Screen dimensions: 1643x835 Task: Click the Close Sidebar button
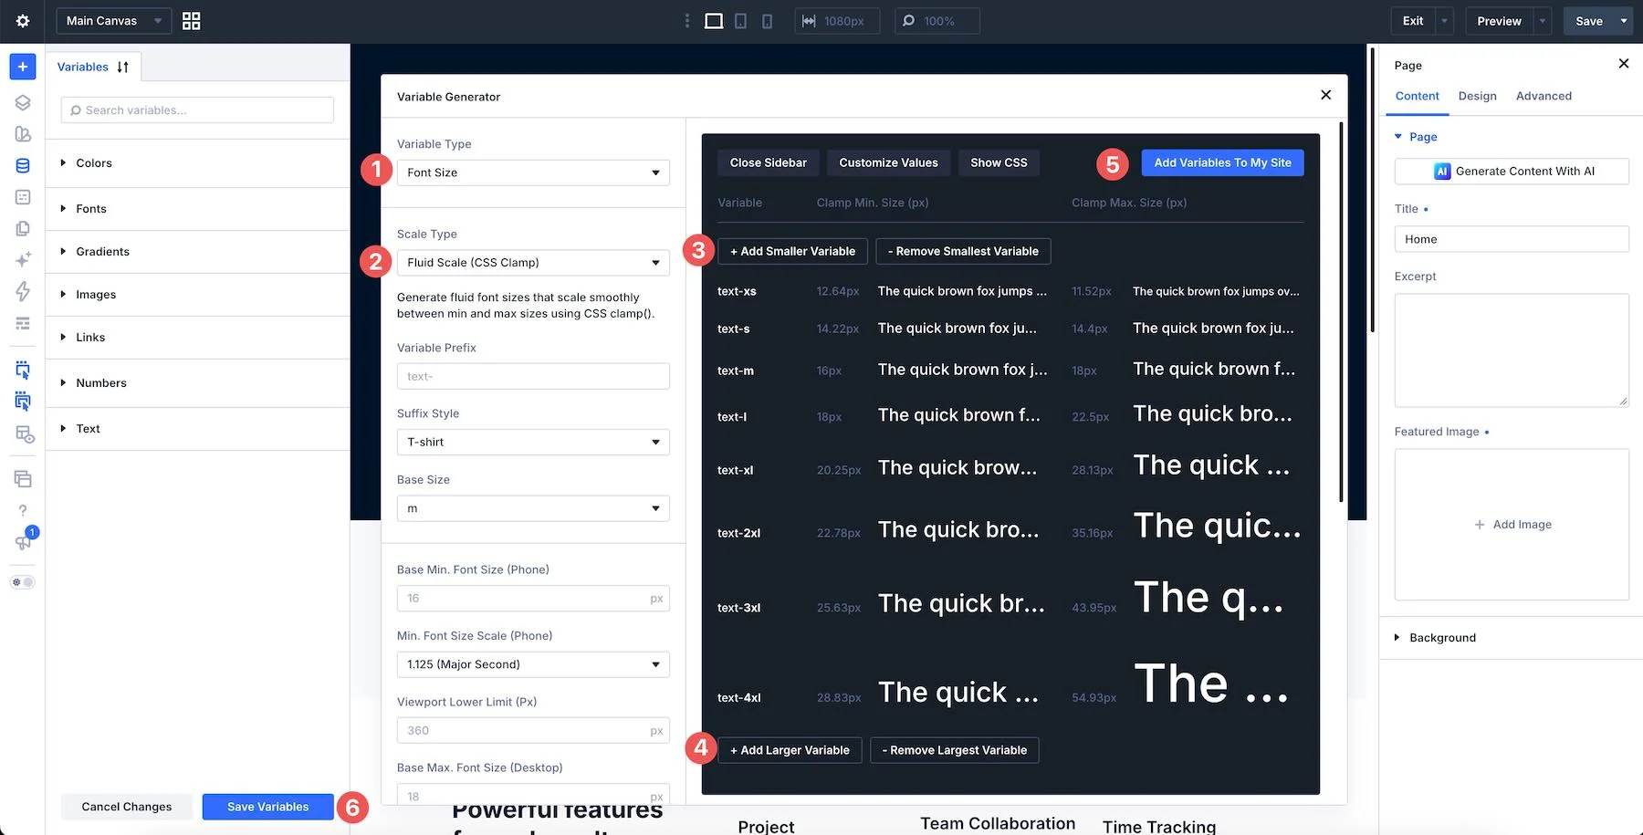(x=769, y=163)
